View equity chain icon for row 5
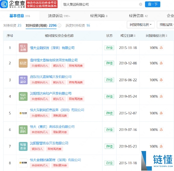The height and width of the screenshot is (171, 174). [x=161, y=113]
